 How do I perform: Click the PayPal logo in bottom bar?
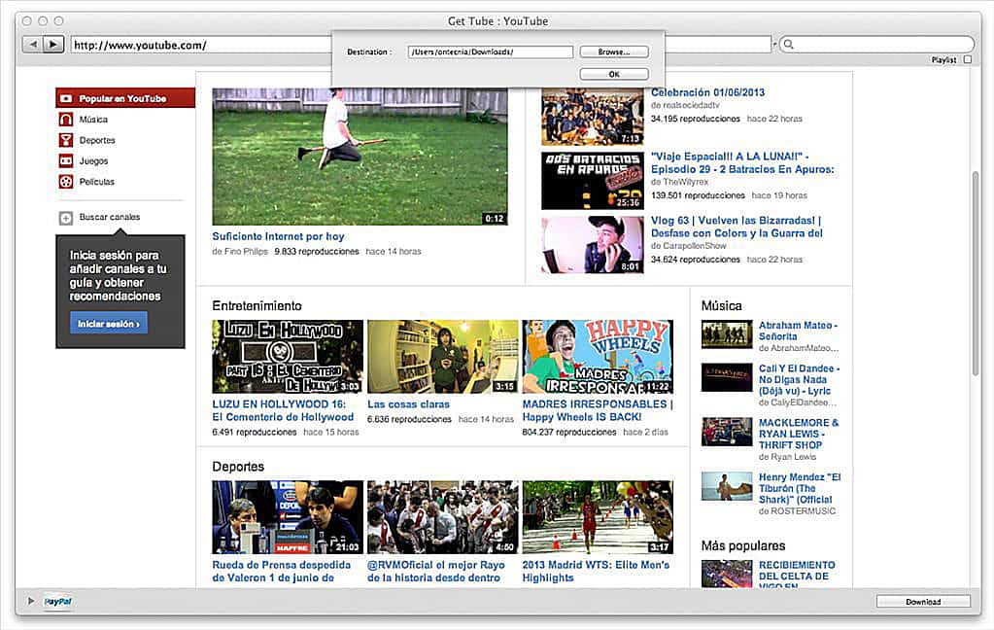click(57, 602)
